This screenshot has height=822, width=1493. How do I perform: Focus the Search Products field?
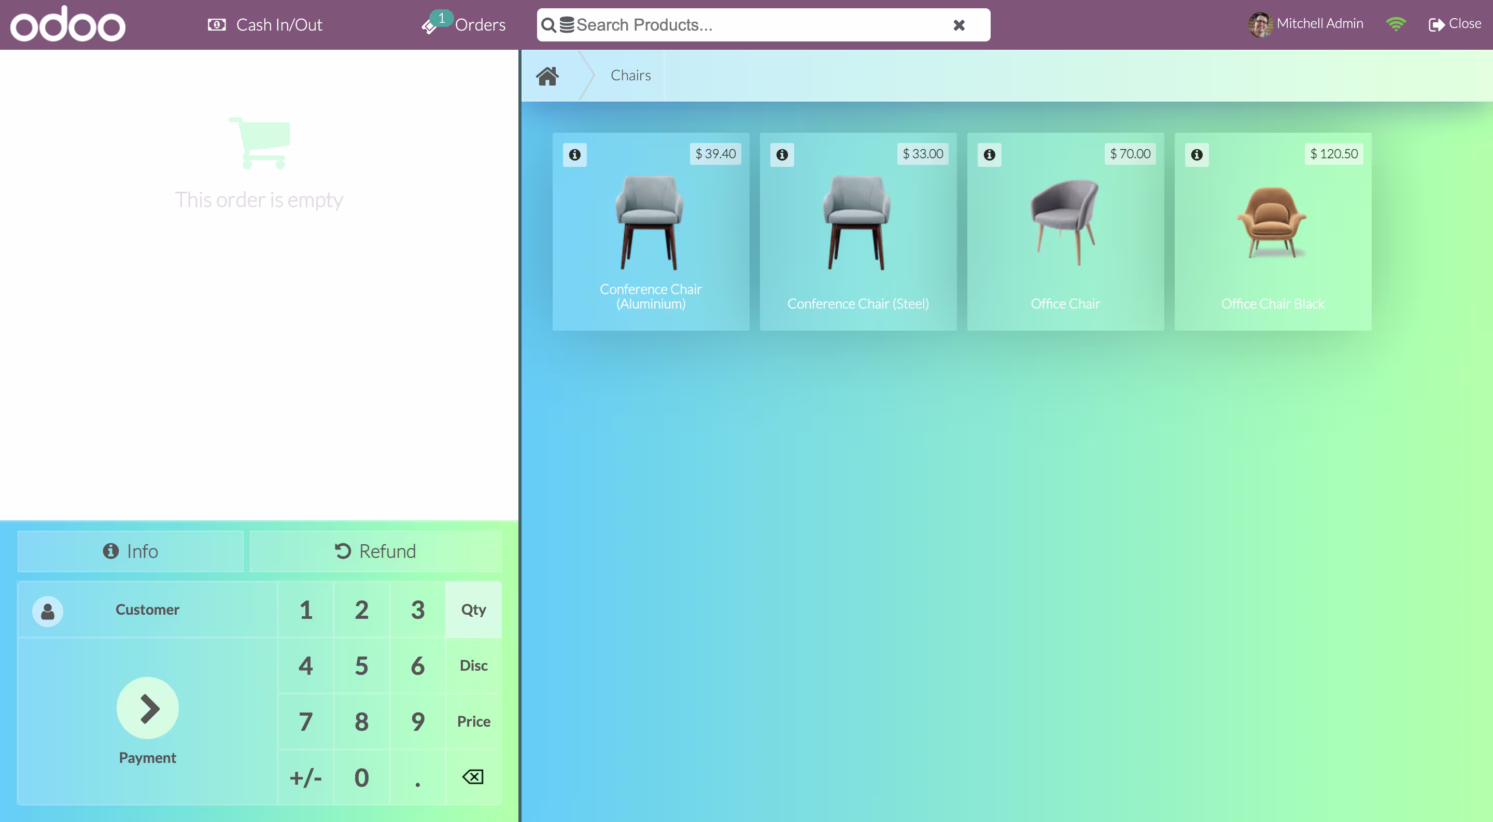[x=763, y=25]
